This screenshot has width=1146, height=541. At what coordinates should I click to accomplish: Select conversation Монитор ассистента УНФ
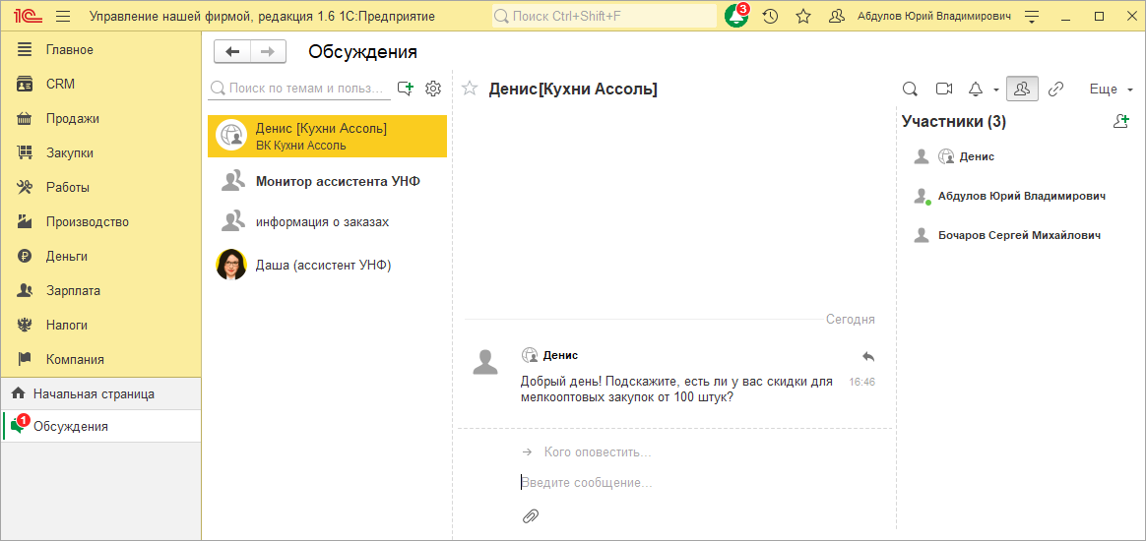[x=328, y=181]
